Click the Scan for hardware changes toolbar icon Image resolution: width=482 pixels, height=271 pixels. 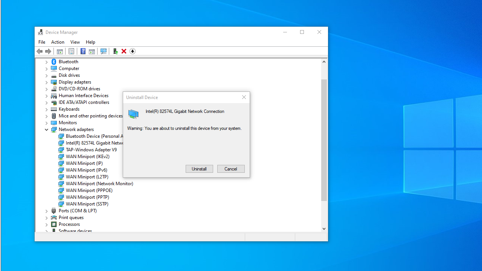pos(104,51)
